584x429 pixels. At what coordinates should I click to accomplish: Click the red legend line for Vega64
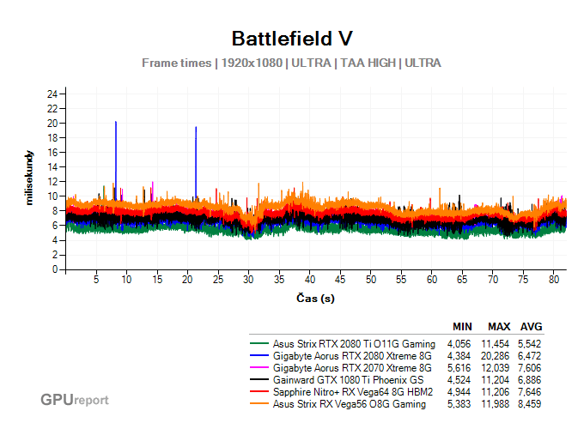pyautogui.click(x=259, y=392)
